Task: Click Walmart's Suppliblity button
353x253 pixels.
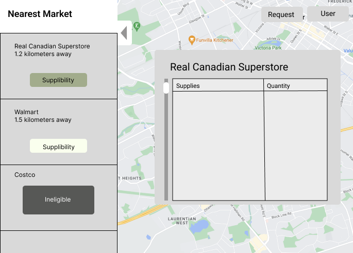Action: tap(58, 146)
